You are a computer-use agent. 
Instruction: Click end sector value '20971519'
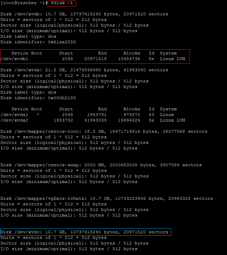coord(95,59)
